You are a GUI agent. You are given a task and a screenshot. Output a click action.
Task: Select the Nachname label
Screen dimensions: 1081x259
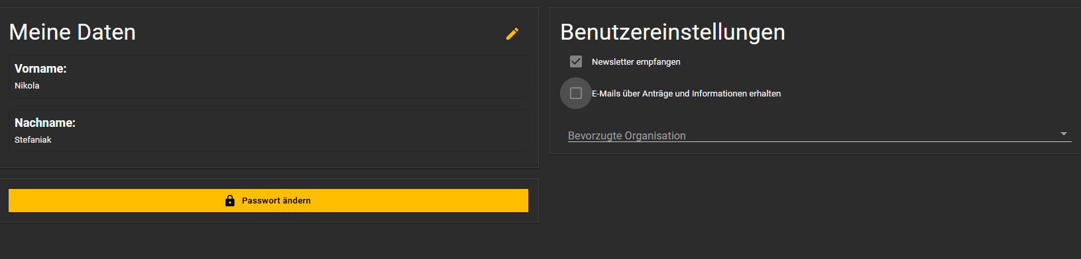tap(45, 123)
